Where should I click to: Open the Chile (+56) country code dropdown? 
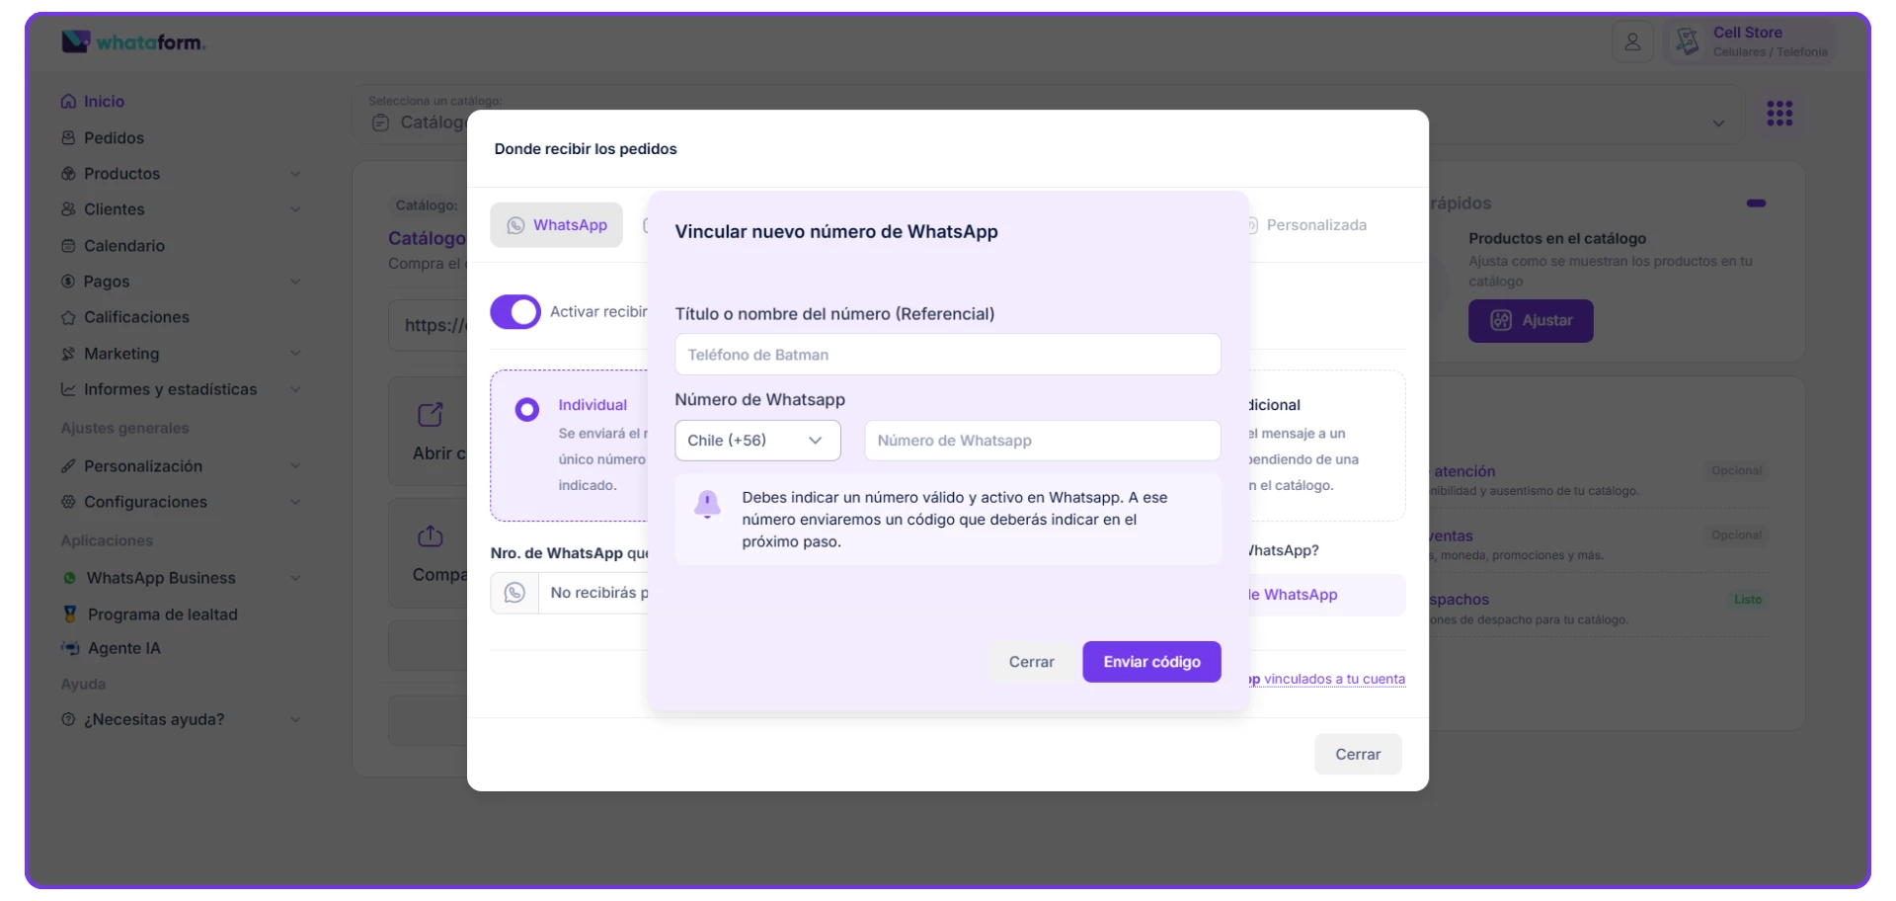click(x=757, y=441)
